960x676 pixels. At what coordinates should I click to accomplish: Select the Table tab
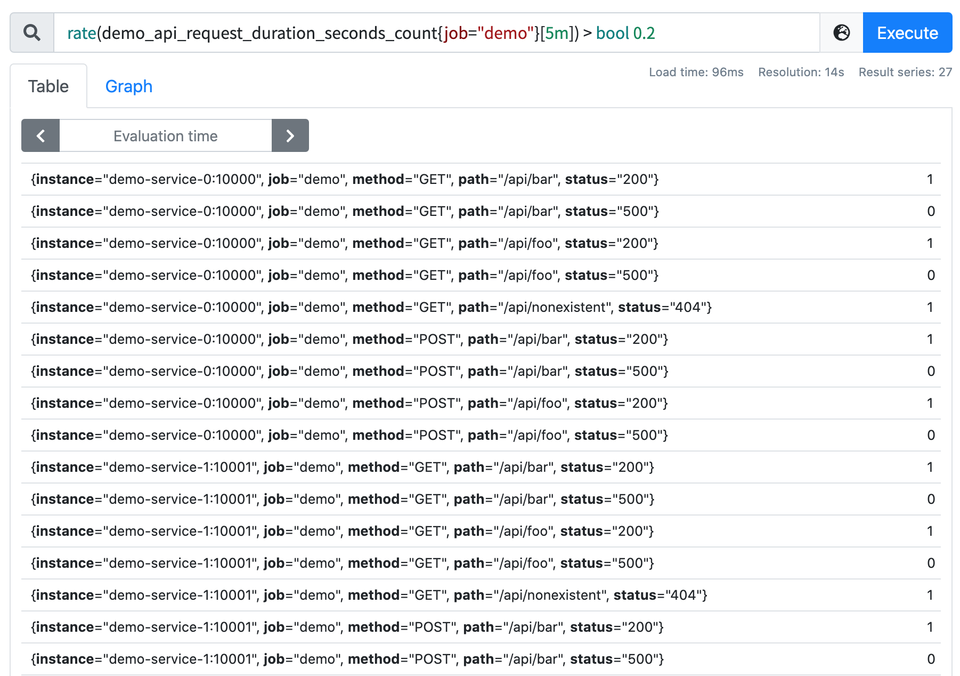click(x=48, y=86)
